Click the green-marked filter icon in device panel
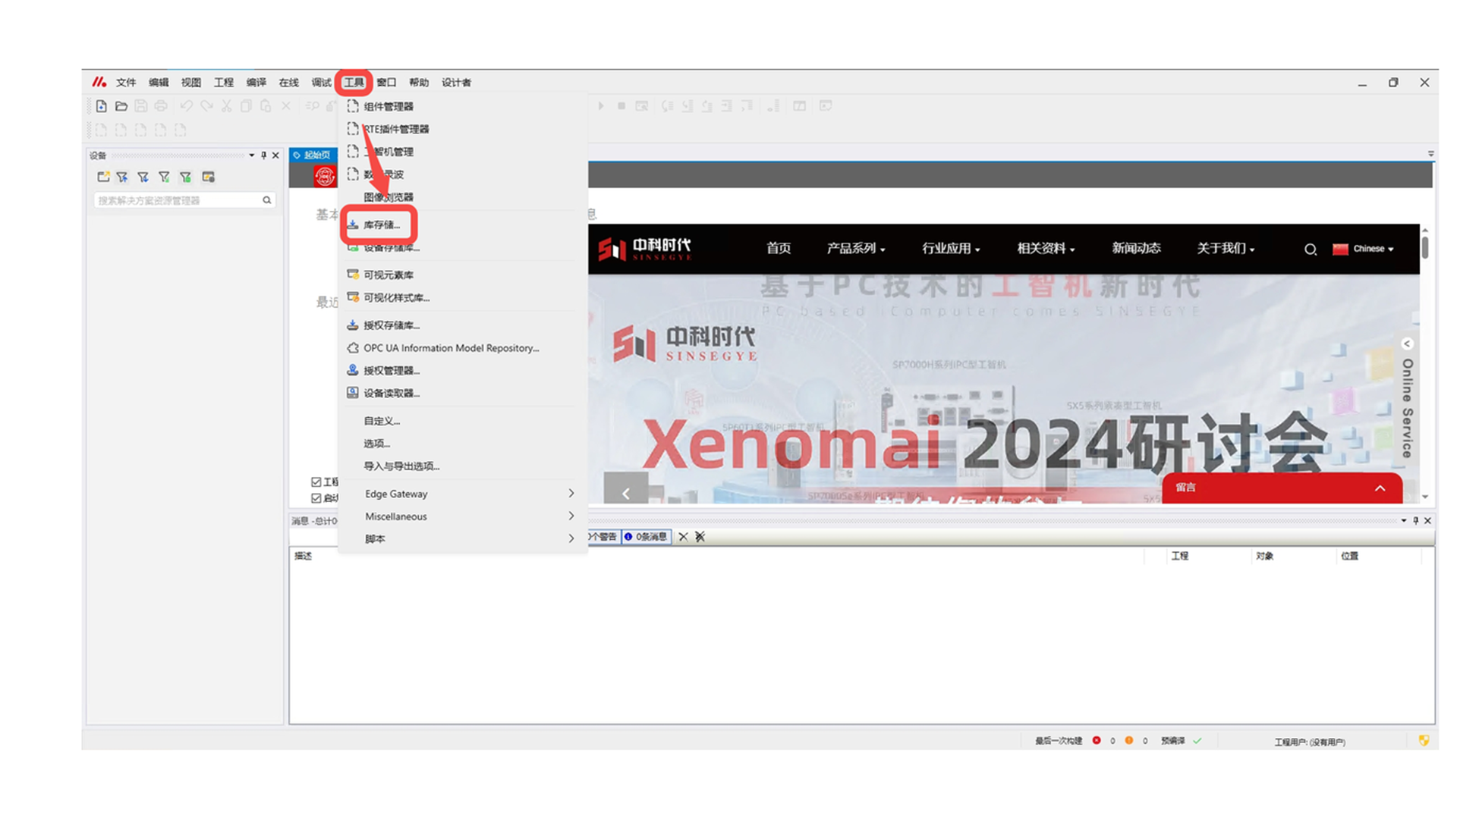 (185, 177)
